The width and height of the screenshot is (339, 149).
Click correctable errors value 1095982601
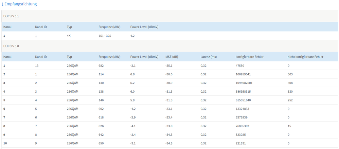click(x=244, y=83)
